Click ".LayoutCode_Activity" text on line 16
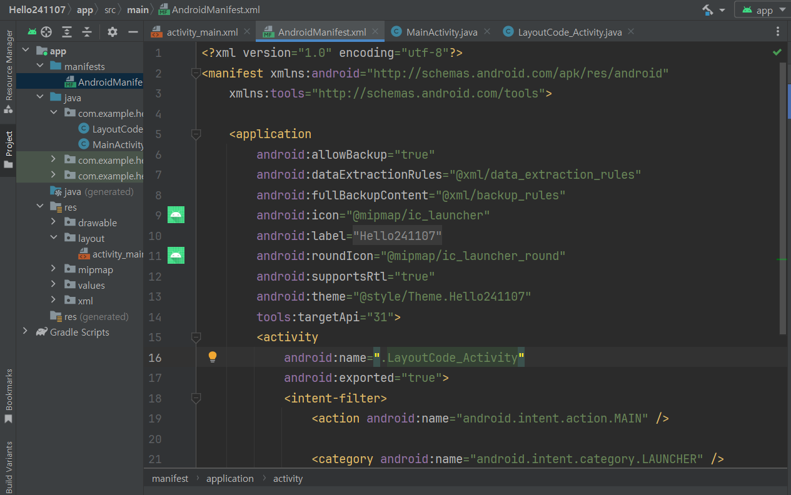This screenshot has height=495, width=791. pos(450,357)
